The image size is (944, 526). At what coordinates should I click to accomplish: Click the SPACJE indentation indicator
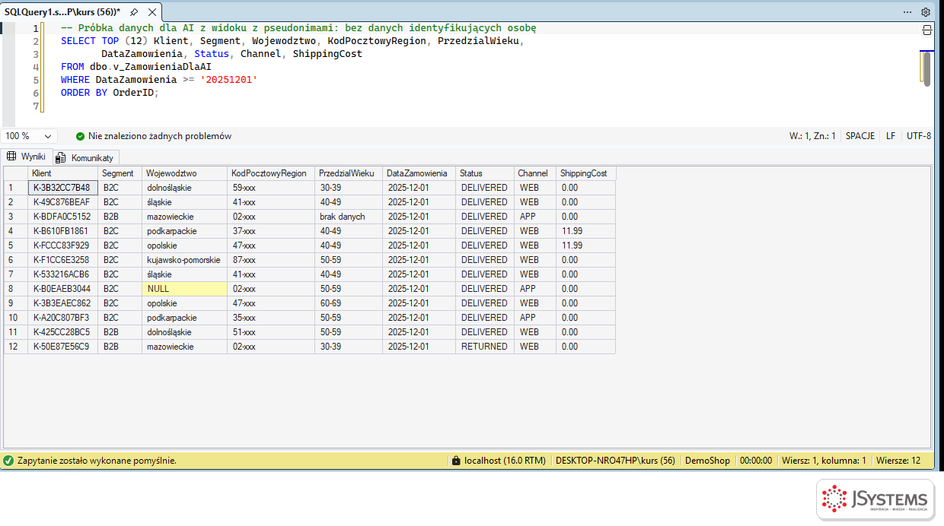860,136
